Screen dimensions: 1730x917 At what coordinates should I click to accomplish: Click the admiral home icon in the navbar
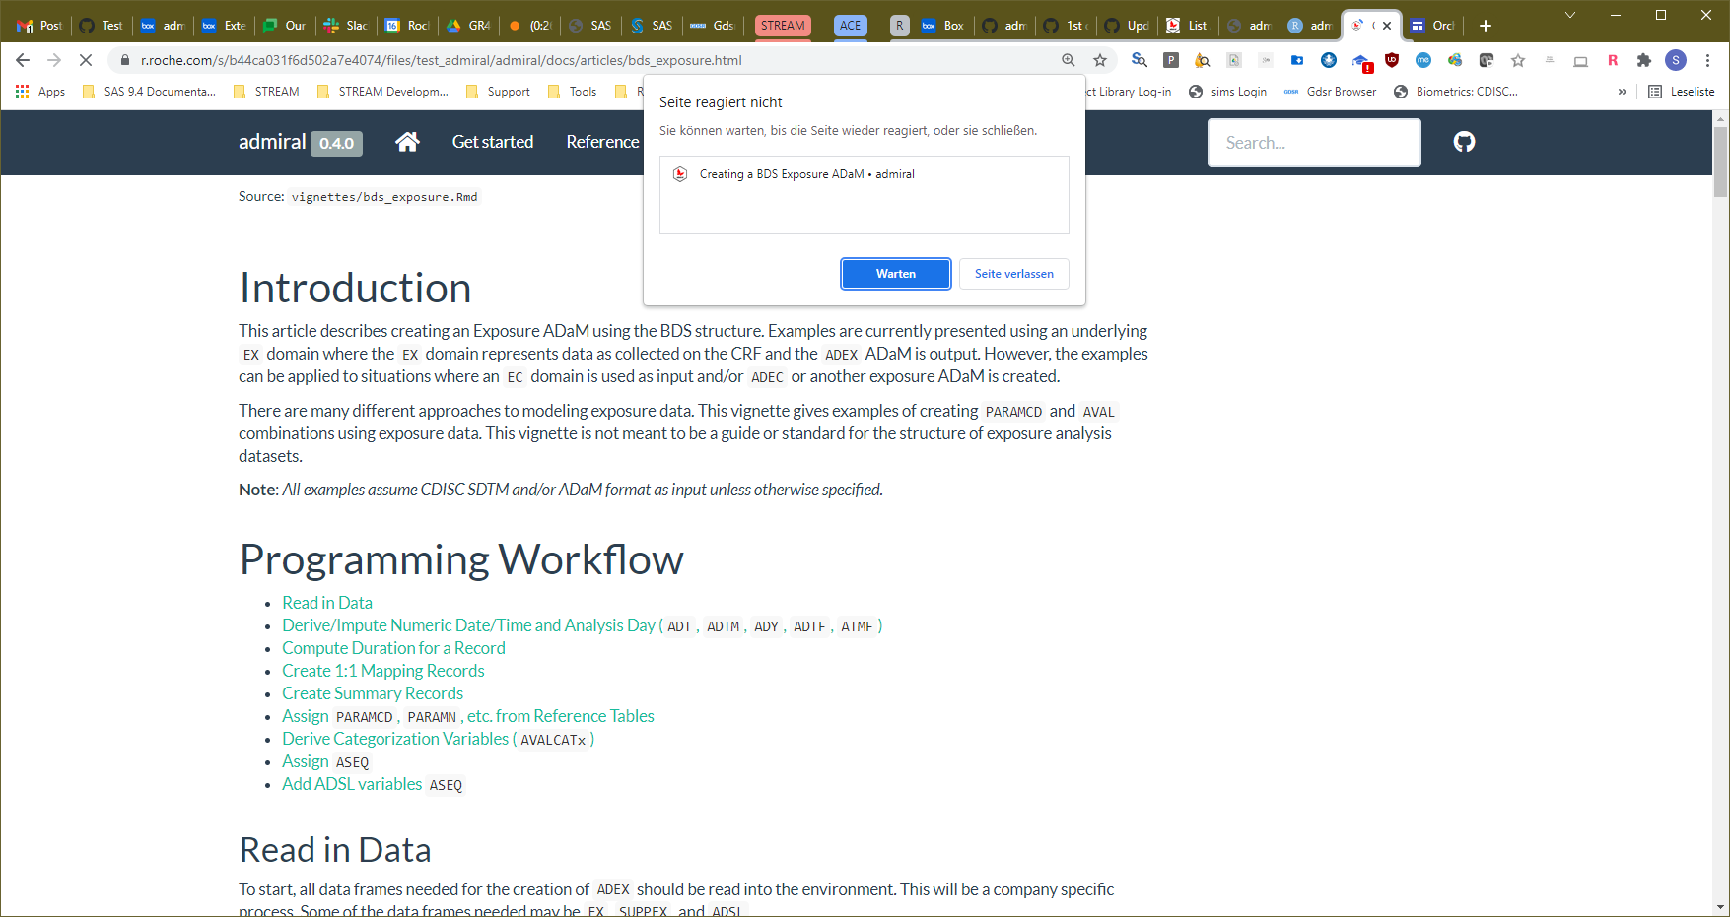pos(407,142)
